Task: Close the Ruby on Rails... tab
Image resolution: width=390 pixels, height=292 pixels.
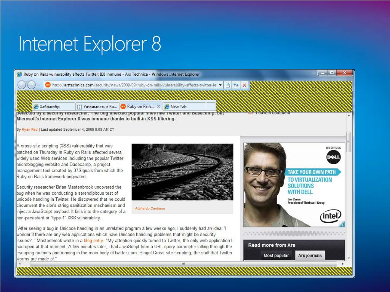Action: (158, 106)
